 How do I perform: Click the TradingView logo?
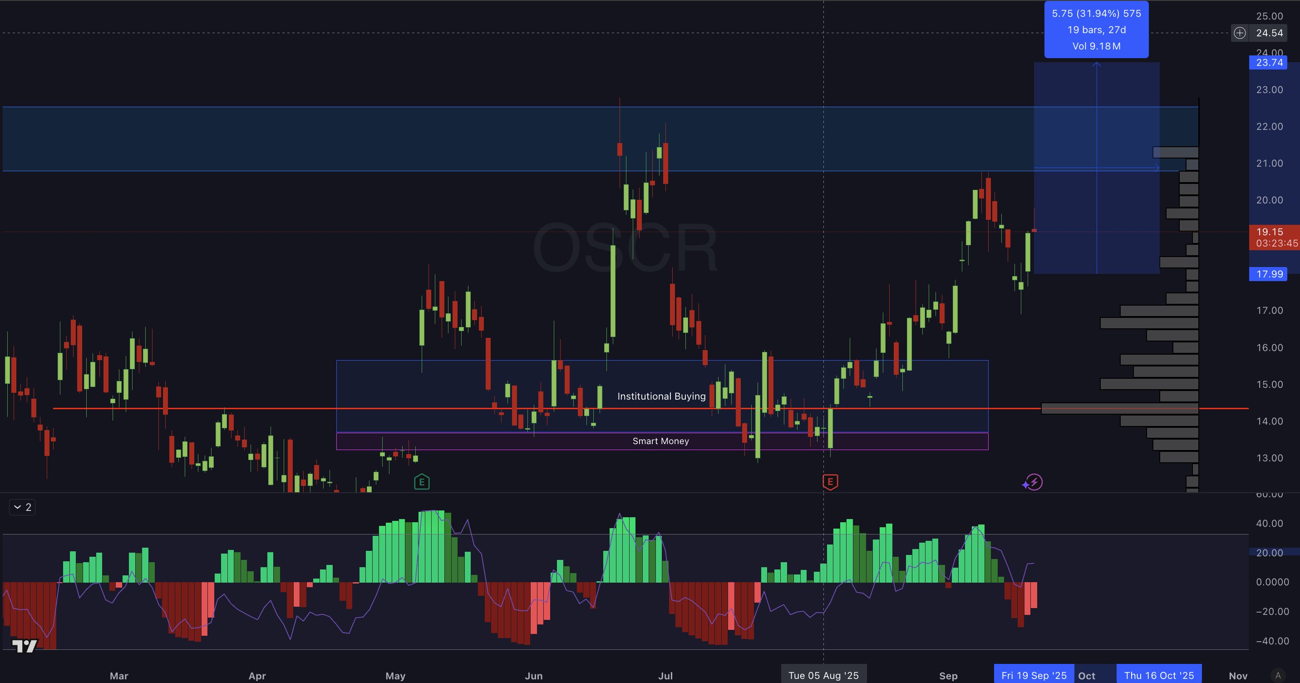(x=24, y=646)
